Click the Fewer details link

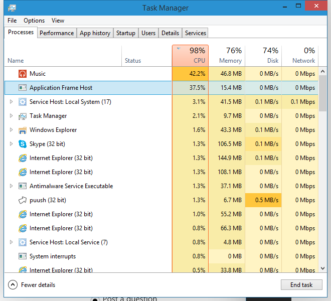click(x=38, y=285)
